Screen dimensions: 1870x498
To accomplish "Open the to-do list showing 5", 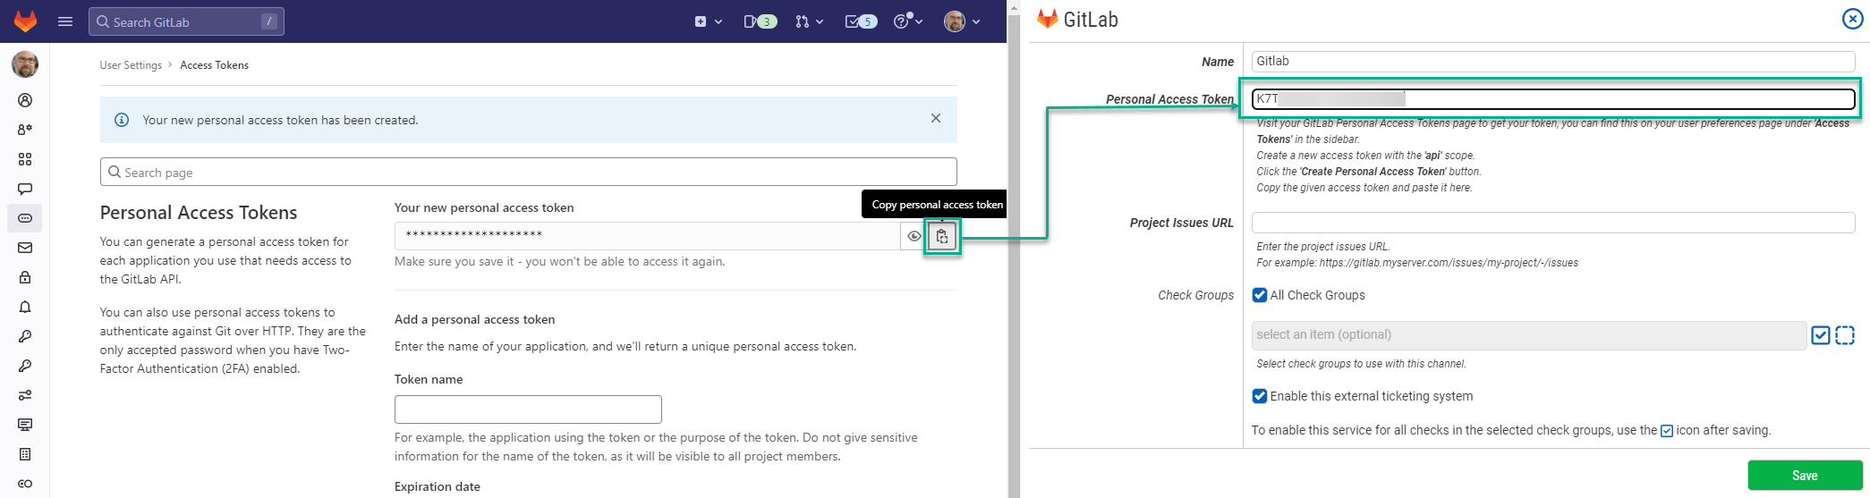I will pyautogui.click(x=861, y=21).
